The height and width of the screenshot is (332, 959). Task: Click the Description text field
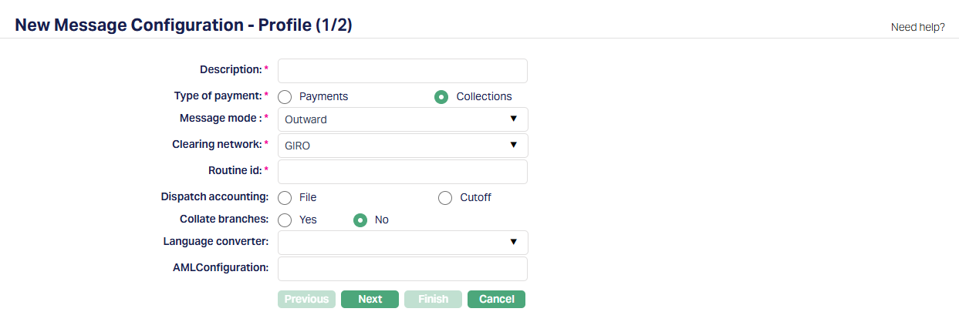point(402,71)
